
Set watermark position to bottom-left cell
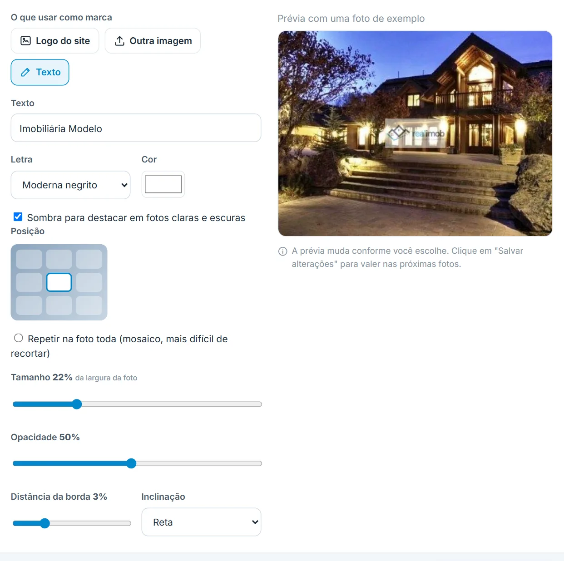pos(29,305)
